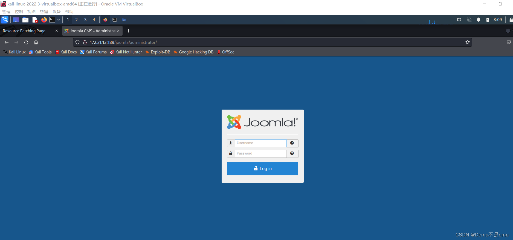
Task: Open the VirtualBox 视图 menu
Action: tap(31, 12)
